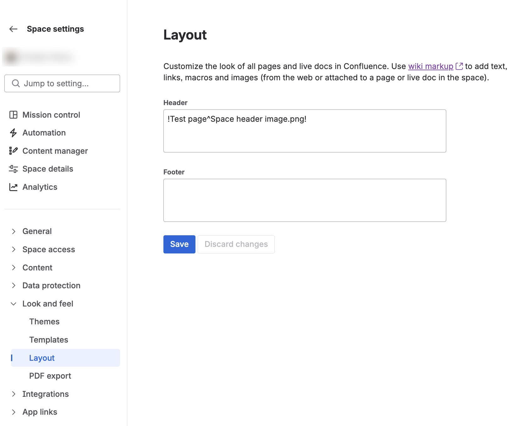
Task: Click the magnifier icon in search box
Action: point(16,83)
